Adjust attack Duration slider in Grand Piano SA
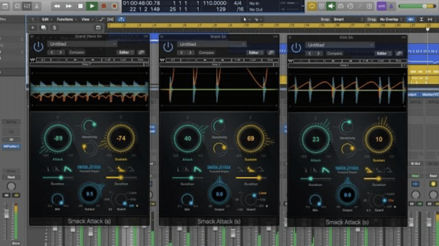Screen dimensions: 439x246 (58, 178)
